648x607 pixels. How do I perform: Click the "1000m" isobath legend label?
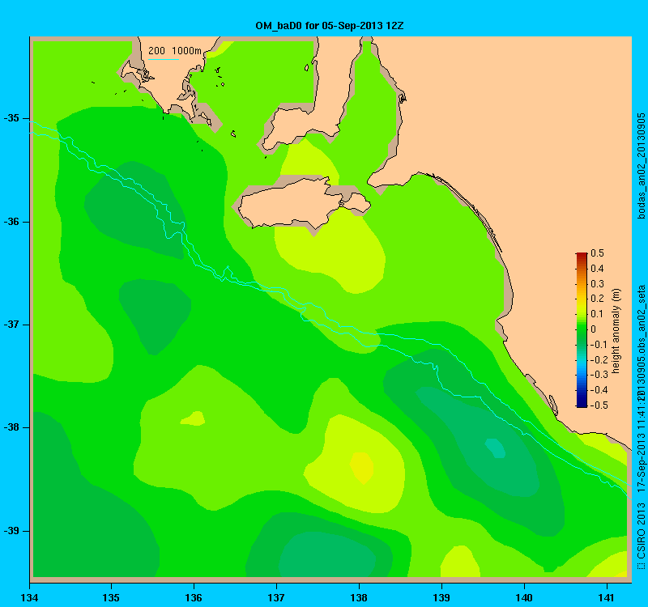pyautogui.click(x=186, y=51)
